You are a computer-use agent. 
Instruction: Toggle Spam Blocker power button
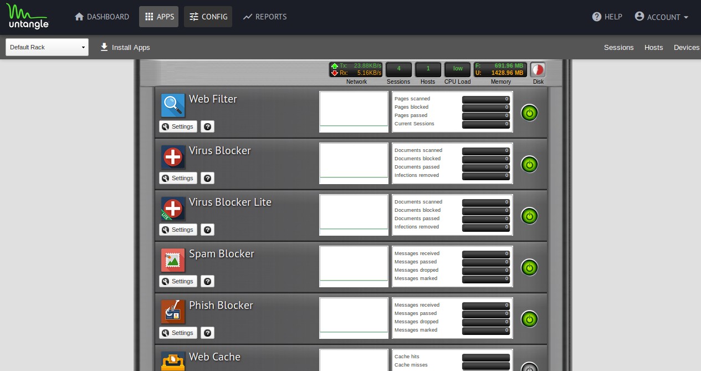point(529,267)
